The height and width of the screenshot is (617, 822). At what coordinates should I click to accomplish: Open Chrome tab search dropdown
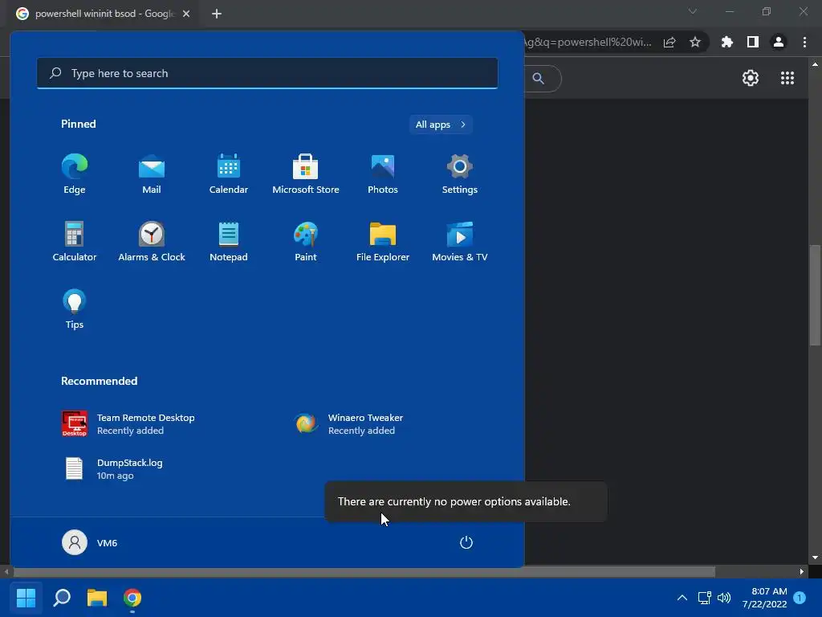[x=693, y=11]
